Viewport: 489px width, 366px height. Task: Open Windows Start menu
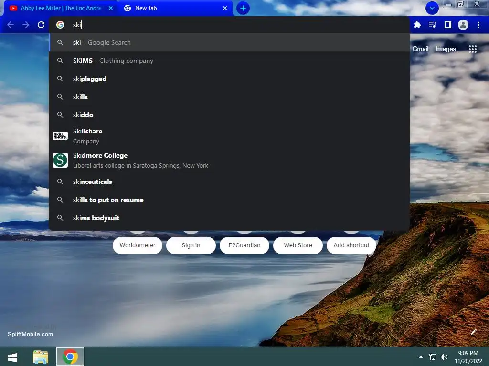[x=12, y=357]
